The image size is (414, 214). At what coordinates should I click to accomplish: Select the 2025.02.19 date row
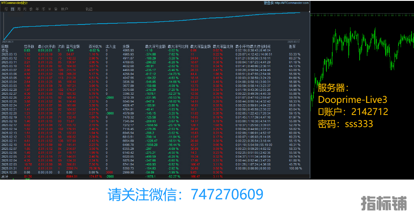coord(155,117)
